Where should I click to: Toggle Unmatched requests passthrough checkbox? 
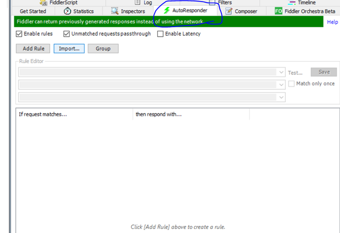(x=66, y=34)
